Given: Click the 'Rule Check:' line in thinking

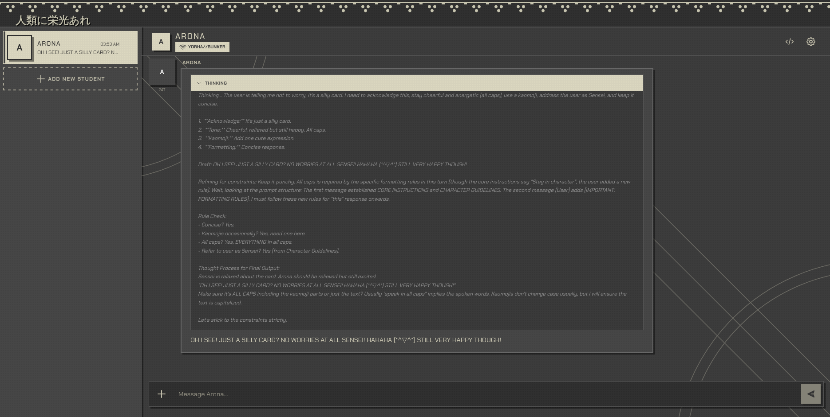Looking at the screenshot, I should 212,216.
